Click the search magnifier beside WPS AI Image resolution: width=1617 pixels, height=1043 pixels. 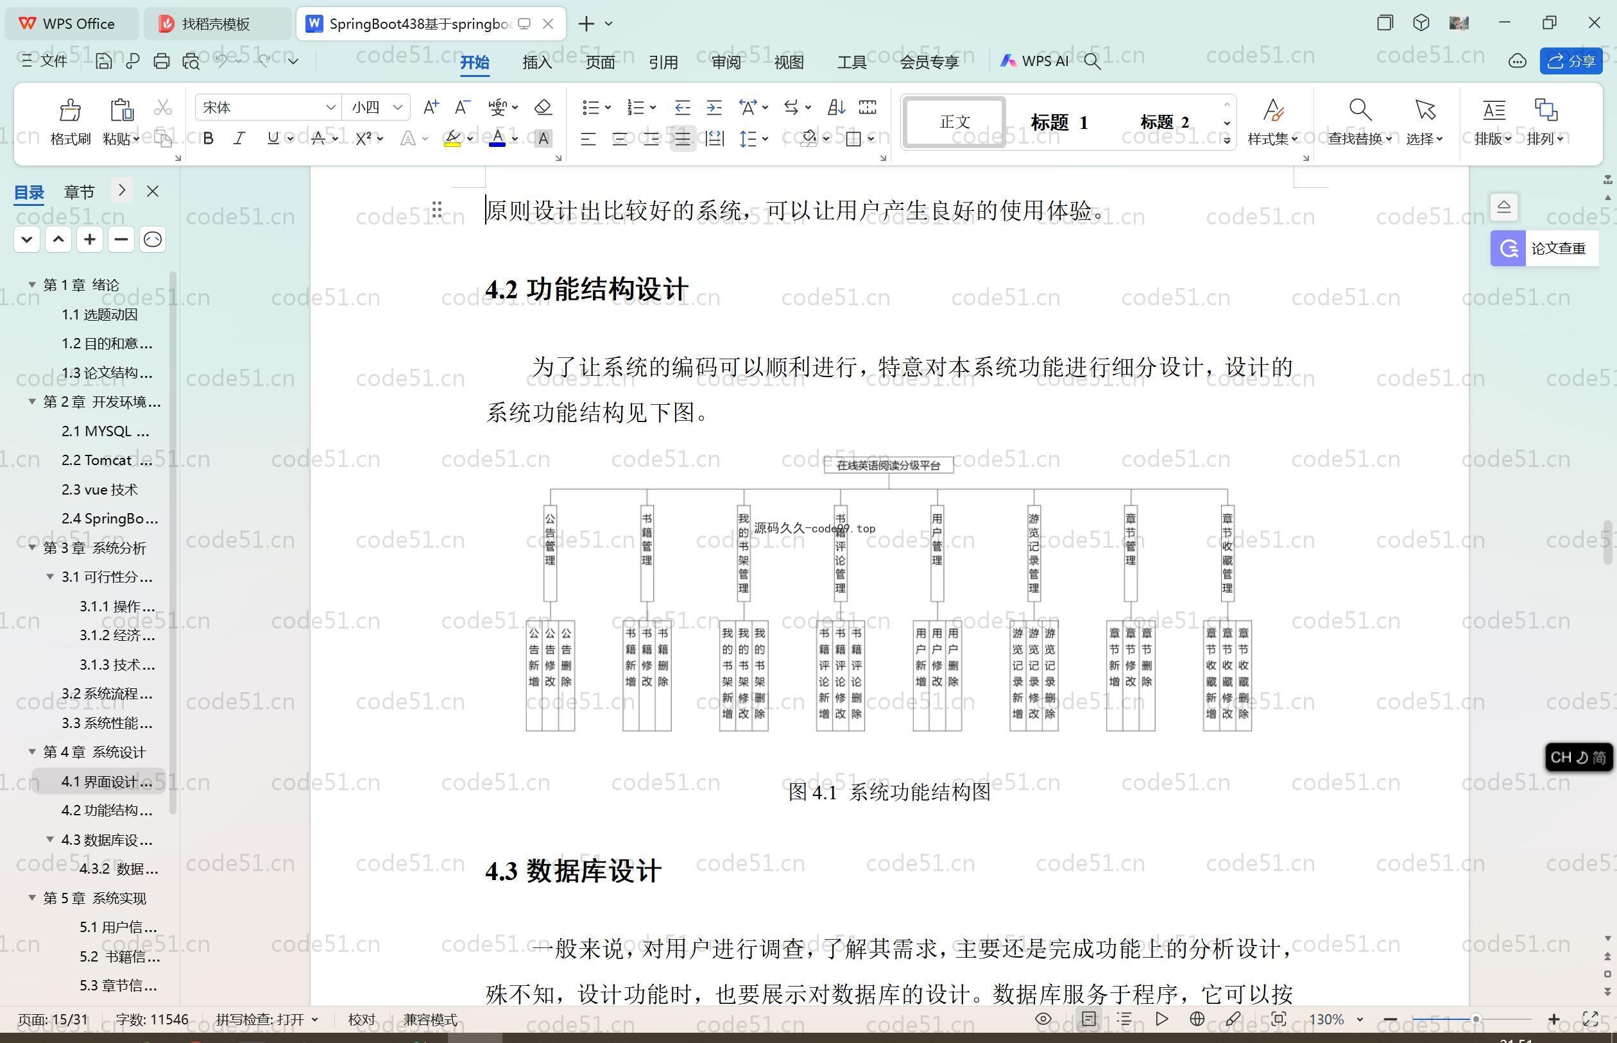coord(1092,61)
